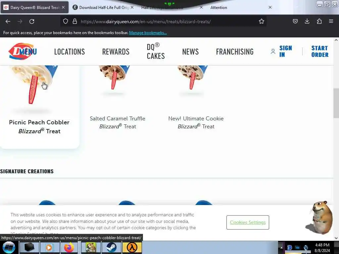Open the Locations nav menu
The width and height of the screenshot is (339, 254).
pyautogui.click(x=70, y=52)
